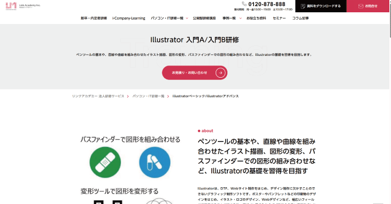Open the パソコン・IT研修一覧 nav item

(167, 18)
